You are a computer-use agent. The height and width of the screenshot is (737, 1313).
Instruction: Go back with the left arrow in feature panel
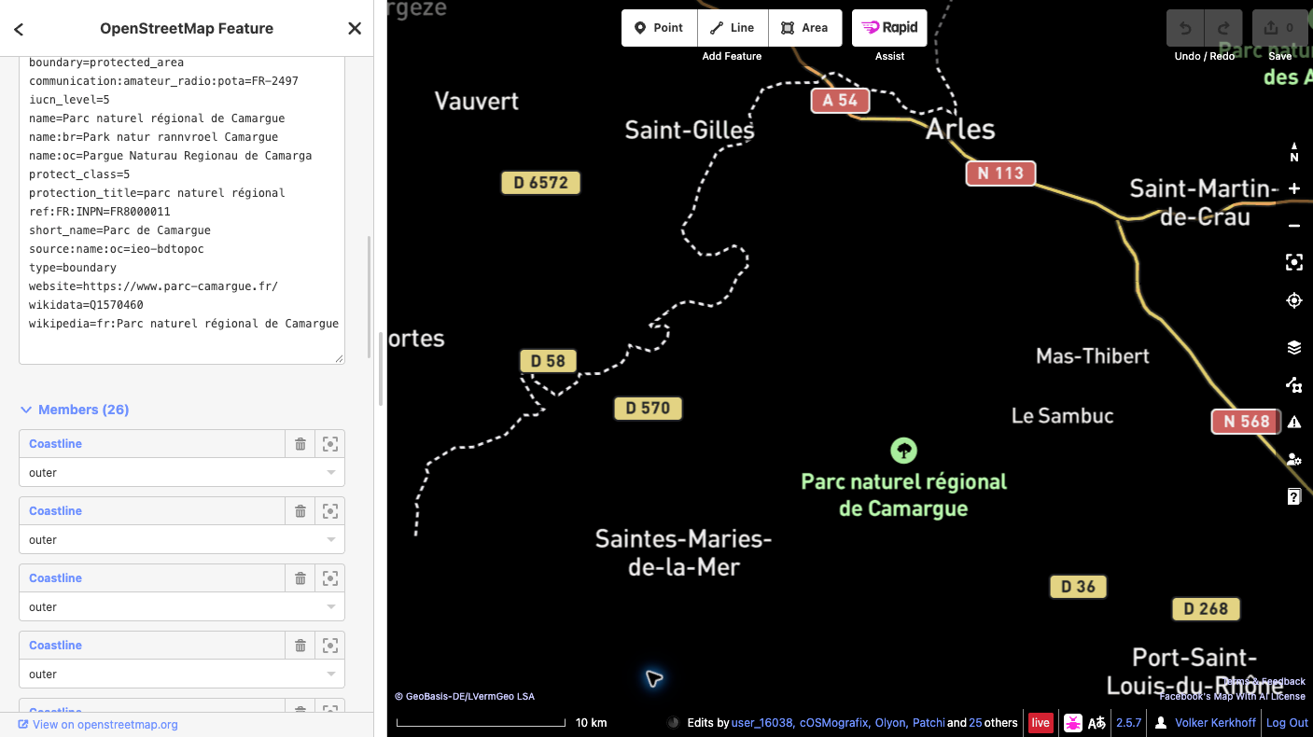[x=19, y=29]
